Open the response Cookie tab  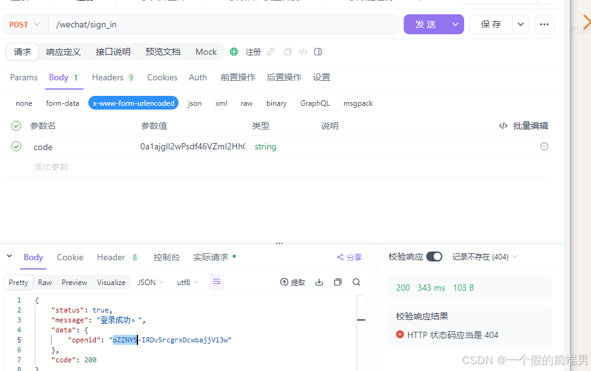tap(70, 257)
